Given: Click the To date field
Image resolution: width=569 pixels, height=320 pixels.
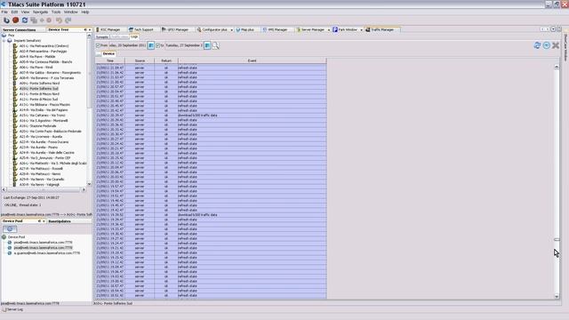Looking at the screenshot, I should 184,45.
